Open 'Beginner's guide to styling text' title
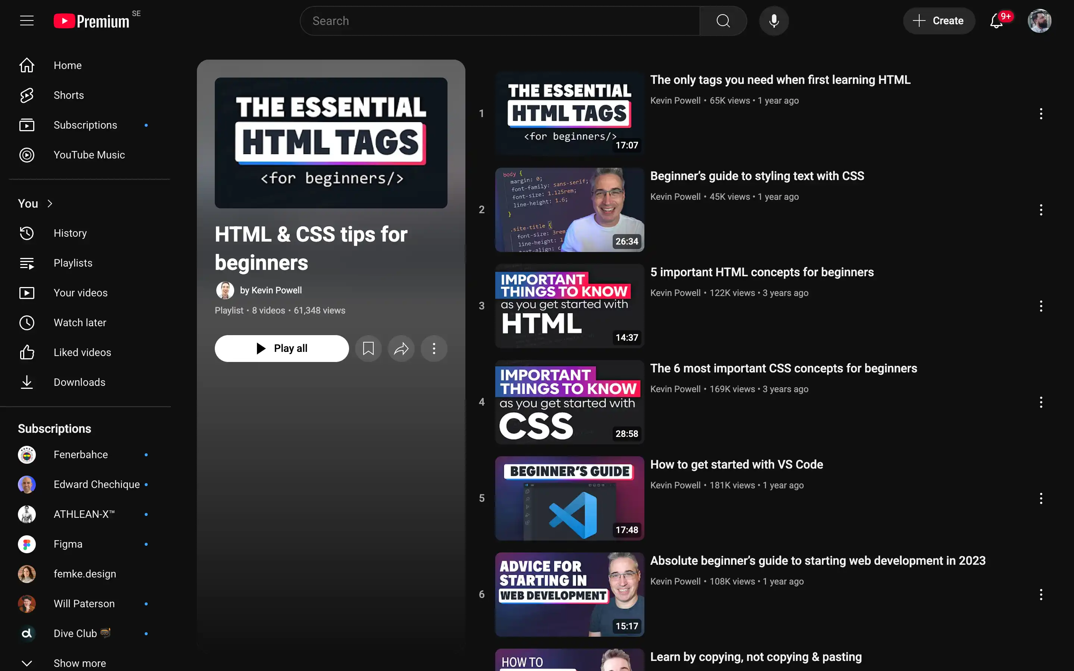1074x671 pixels. point(757,176)
